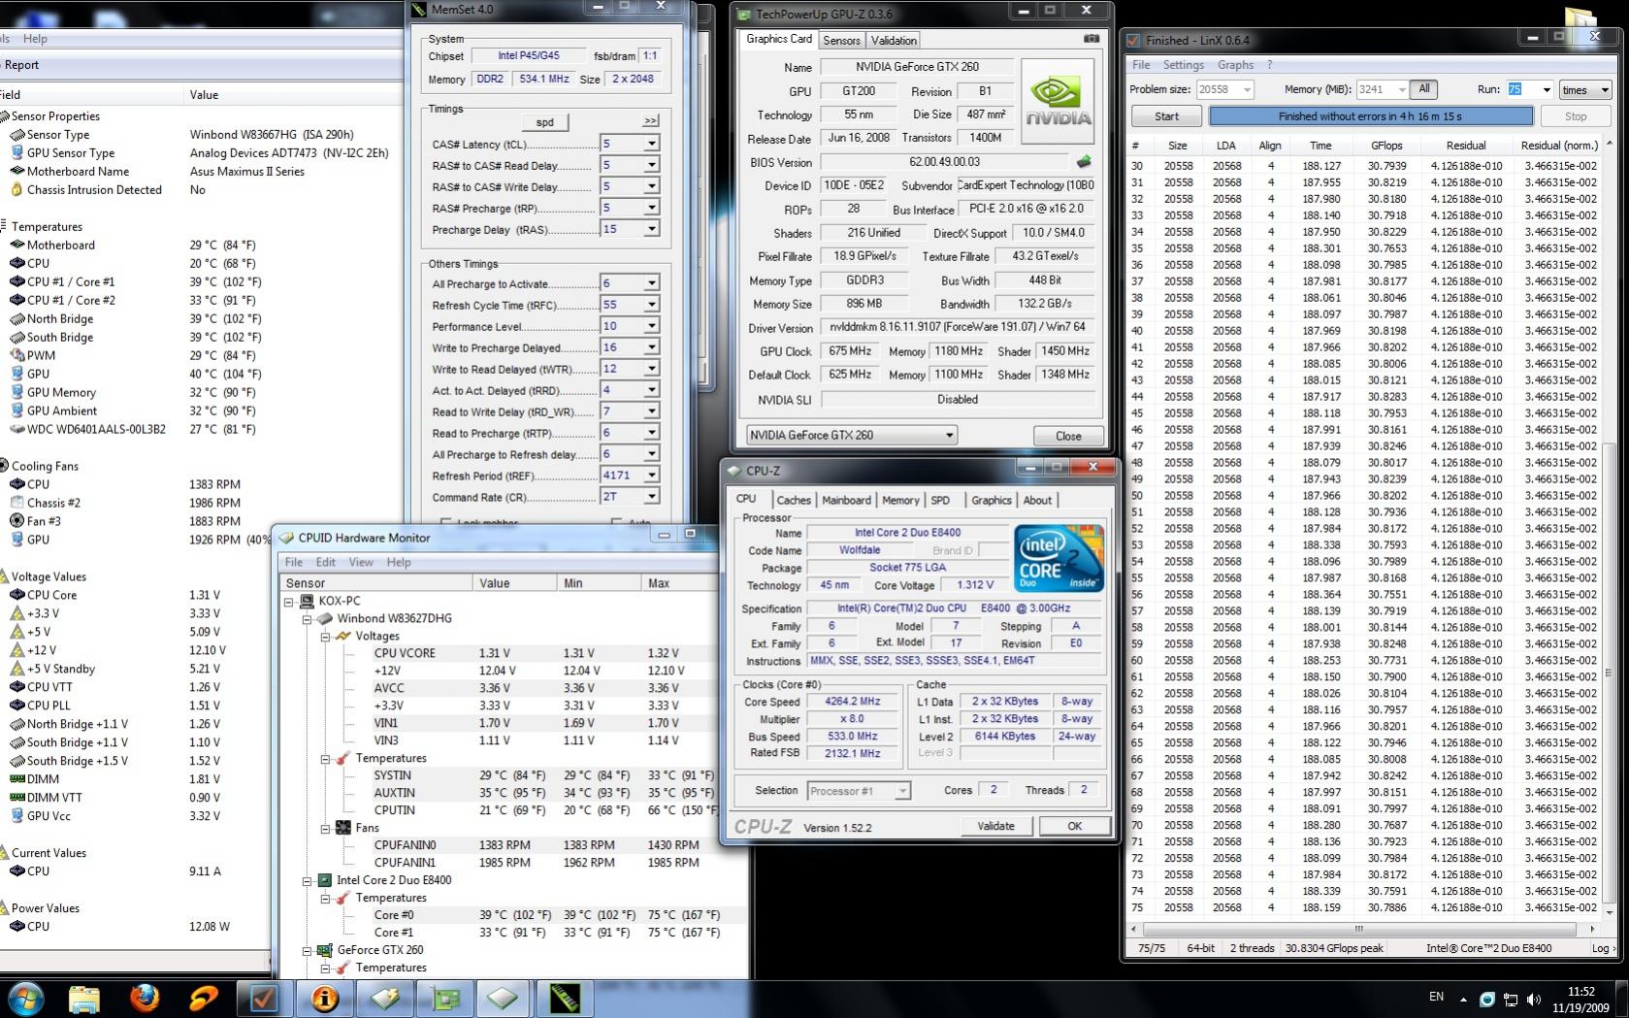Click the Close button in GPU-Z
Image resolution: width=1629 pixels, height=1018 pixels.
point(1068,436)
